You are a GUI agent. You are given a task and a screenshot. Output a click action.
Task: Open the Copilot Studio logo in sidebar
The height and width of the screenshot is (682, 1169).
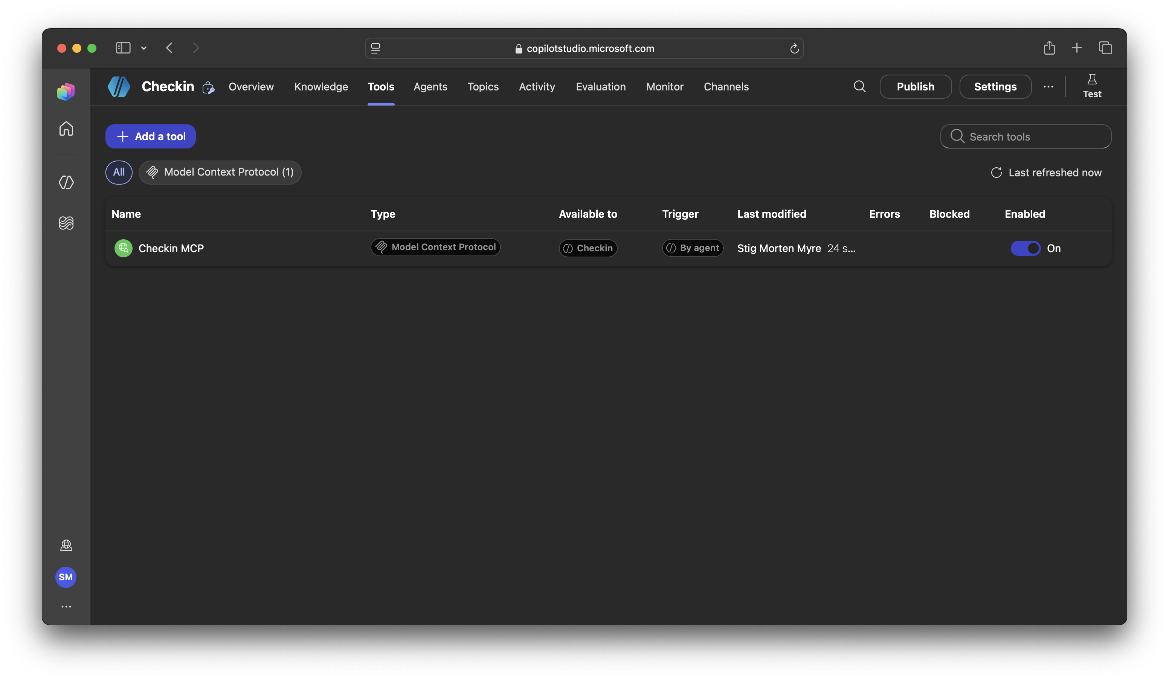(x=66, y=92)
